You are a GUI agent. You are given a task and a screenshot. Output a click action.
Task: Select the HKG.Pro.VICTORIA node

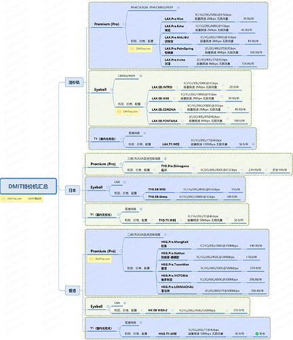point(174,277)
